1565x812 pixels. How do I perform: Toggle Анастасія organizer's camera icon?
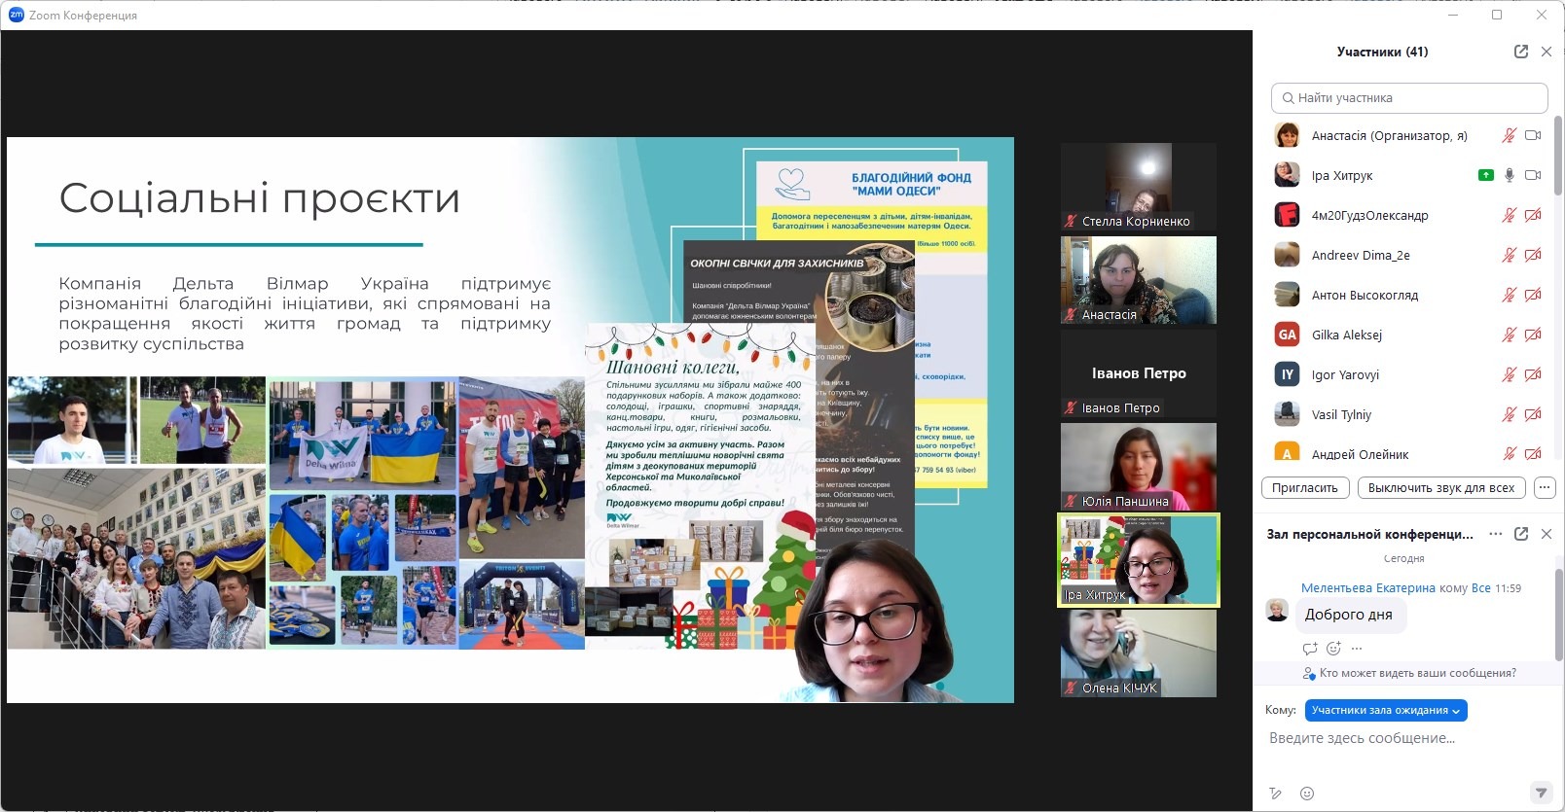point(1533,135)
